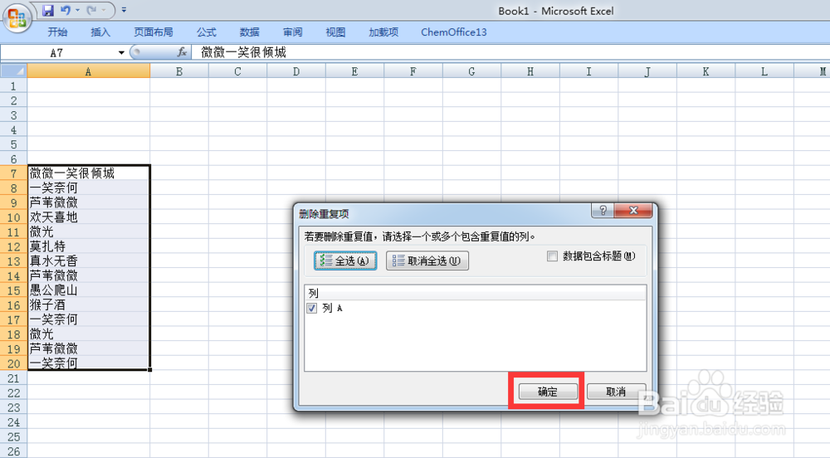Click cell containing 莫扎特

coord(89,246)
